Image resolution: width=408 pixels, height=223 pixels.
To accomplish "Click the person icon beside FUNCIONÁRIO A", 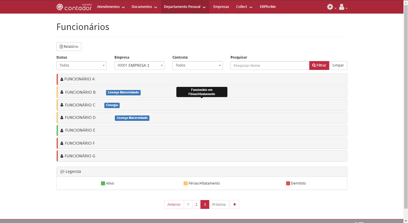I will pyautogui.click(x=62, y=79).
